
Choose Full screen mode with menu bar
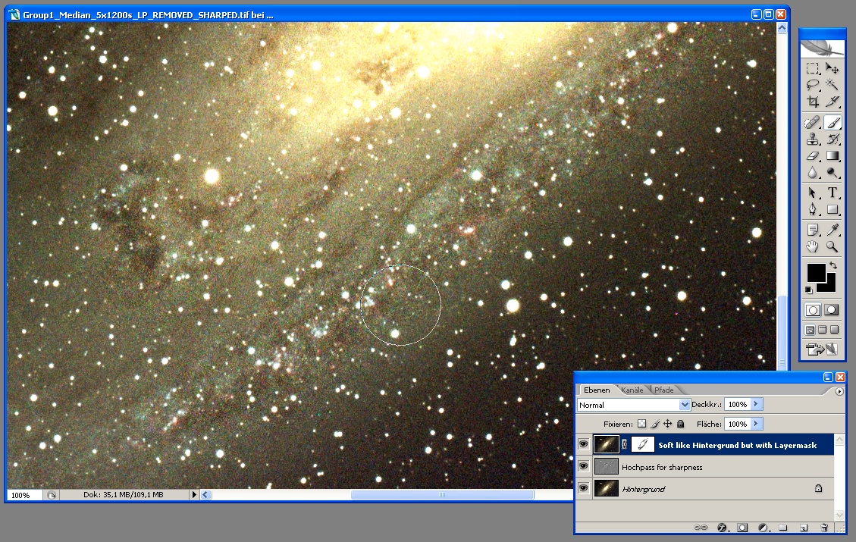(822, 330)
